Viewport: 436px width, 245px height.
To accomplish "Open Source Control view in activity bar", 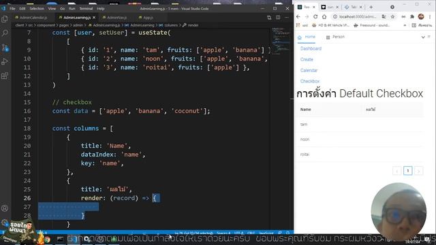I will click(x=5, y=48).
